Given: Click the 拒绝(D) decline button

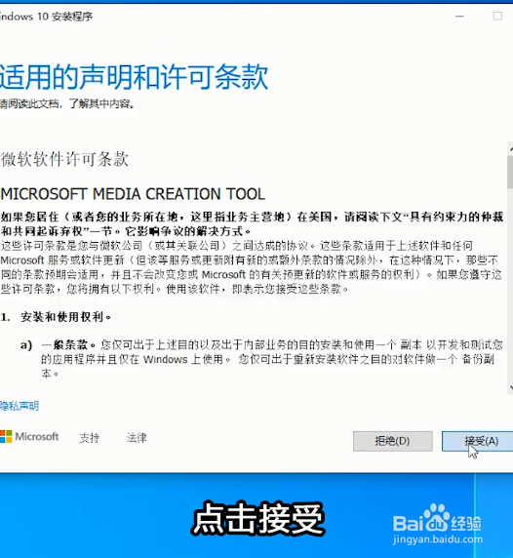Looking at the screenshot, I should [x=393, y=441].
